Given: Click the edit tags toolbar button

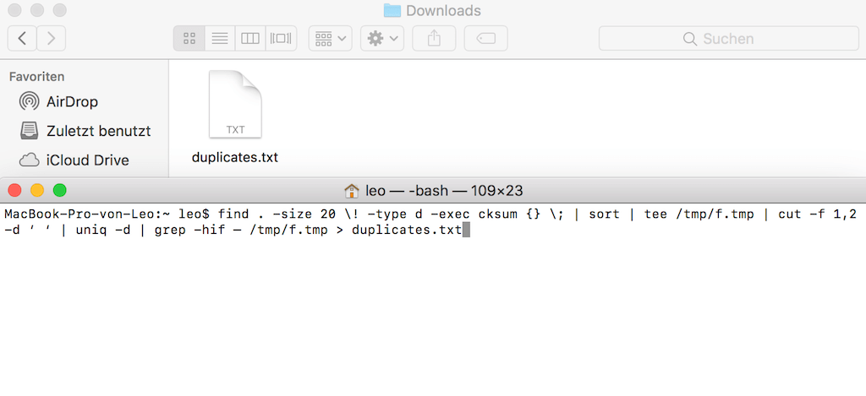Looking at the screenshot, I should [x=486, y=38].
